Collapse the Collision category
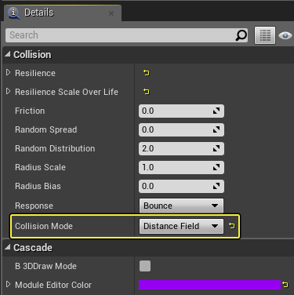294x295 pixels. pyautogui.click(x=8, y=54)
